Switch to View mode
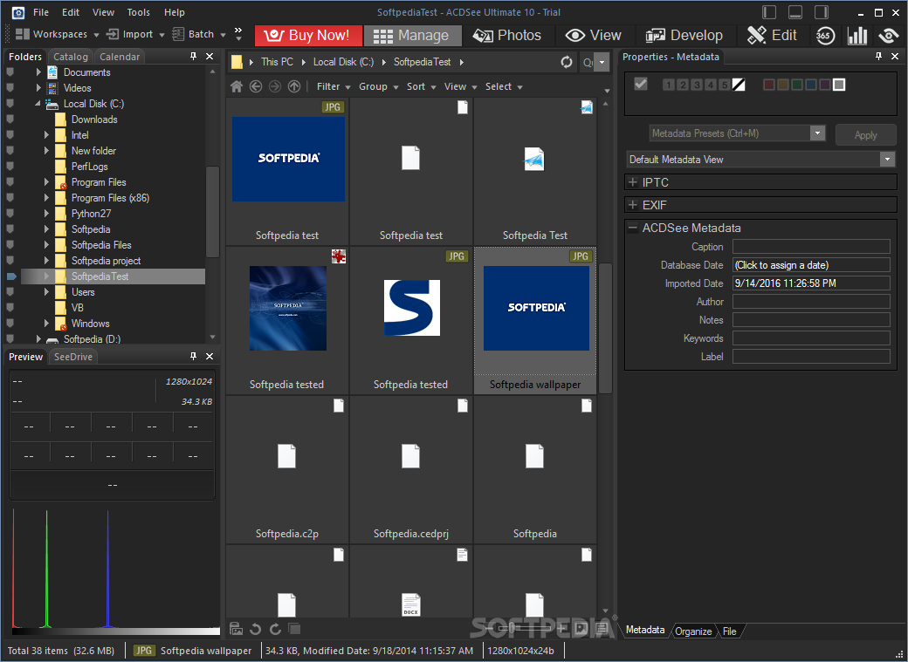 (593, 35)
